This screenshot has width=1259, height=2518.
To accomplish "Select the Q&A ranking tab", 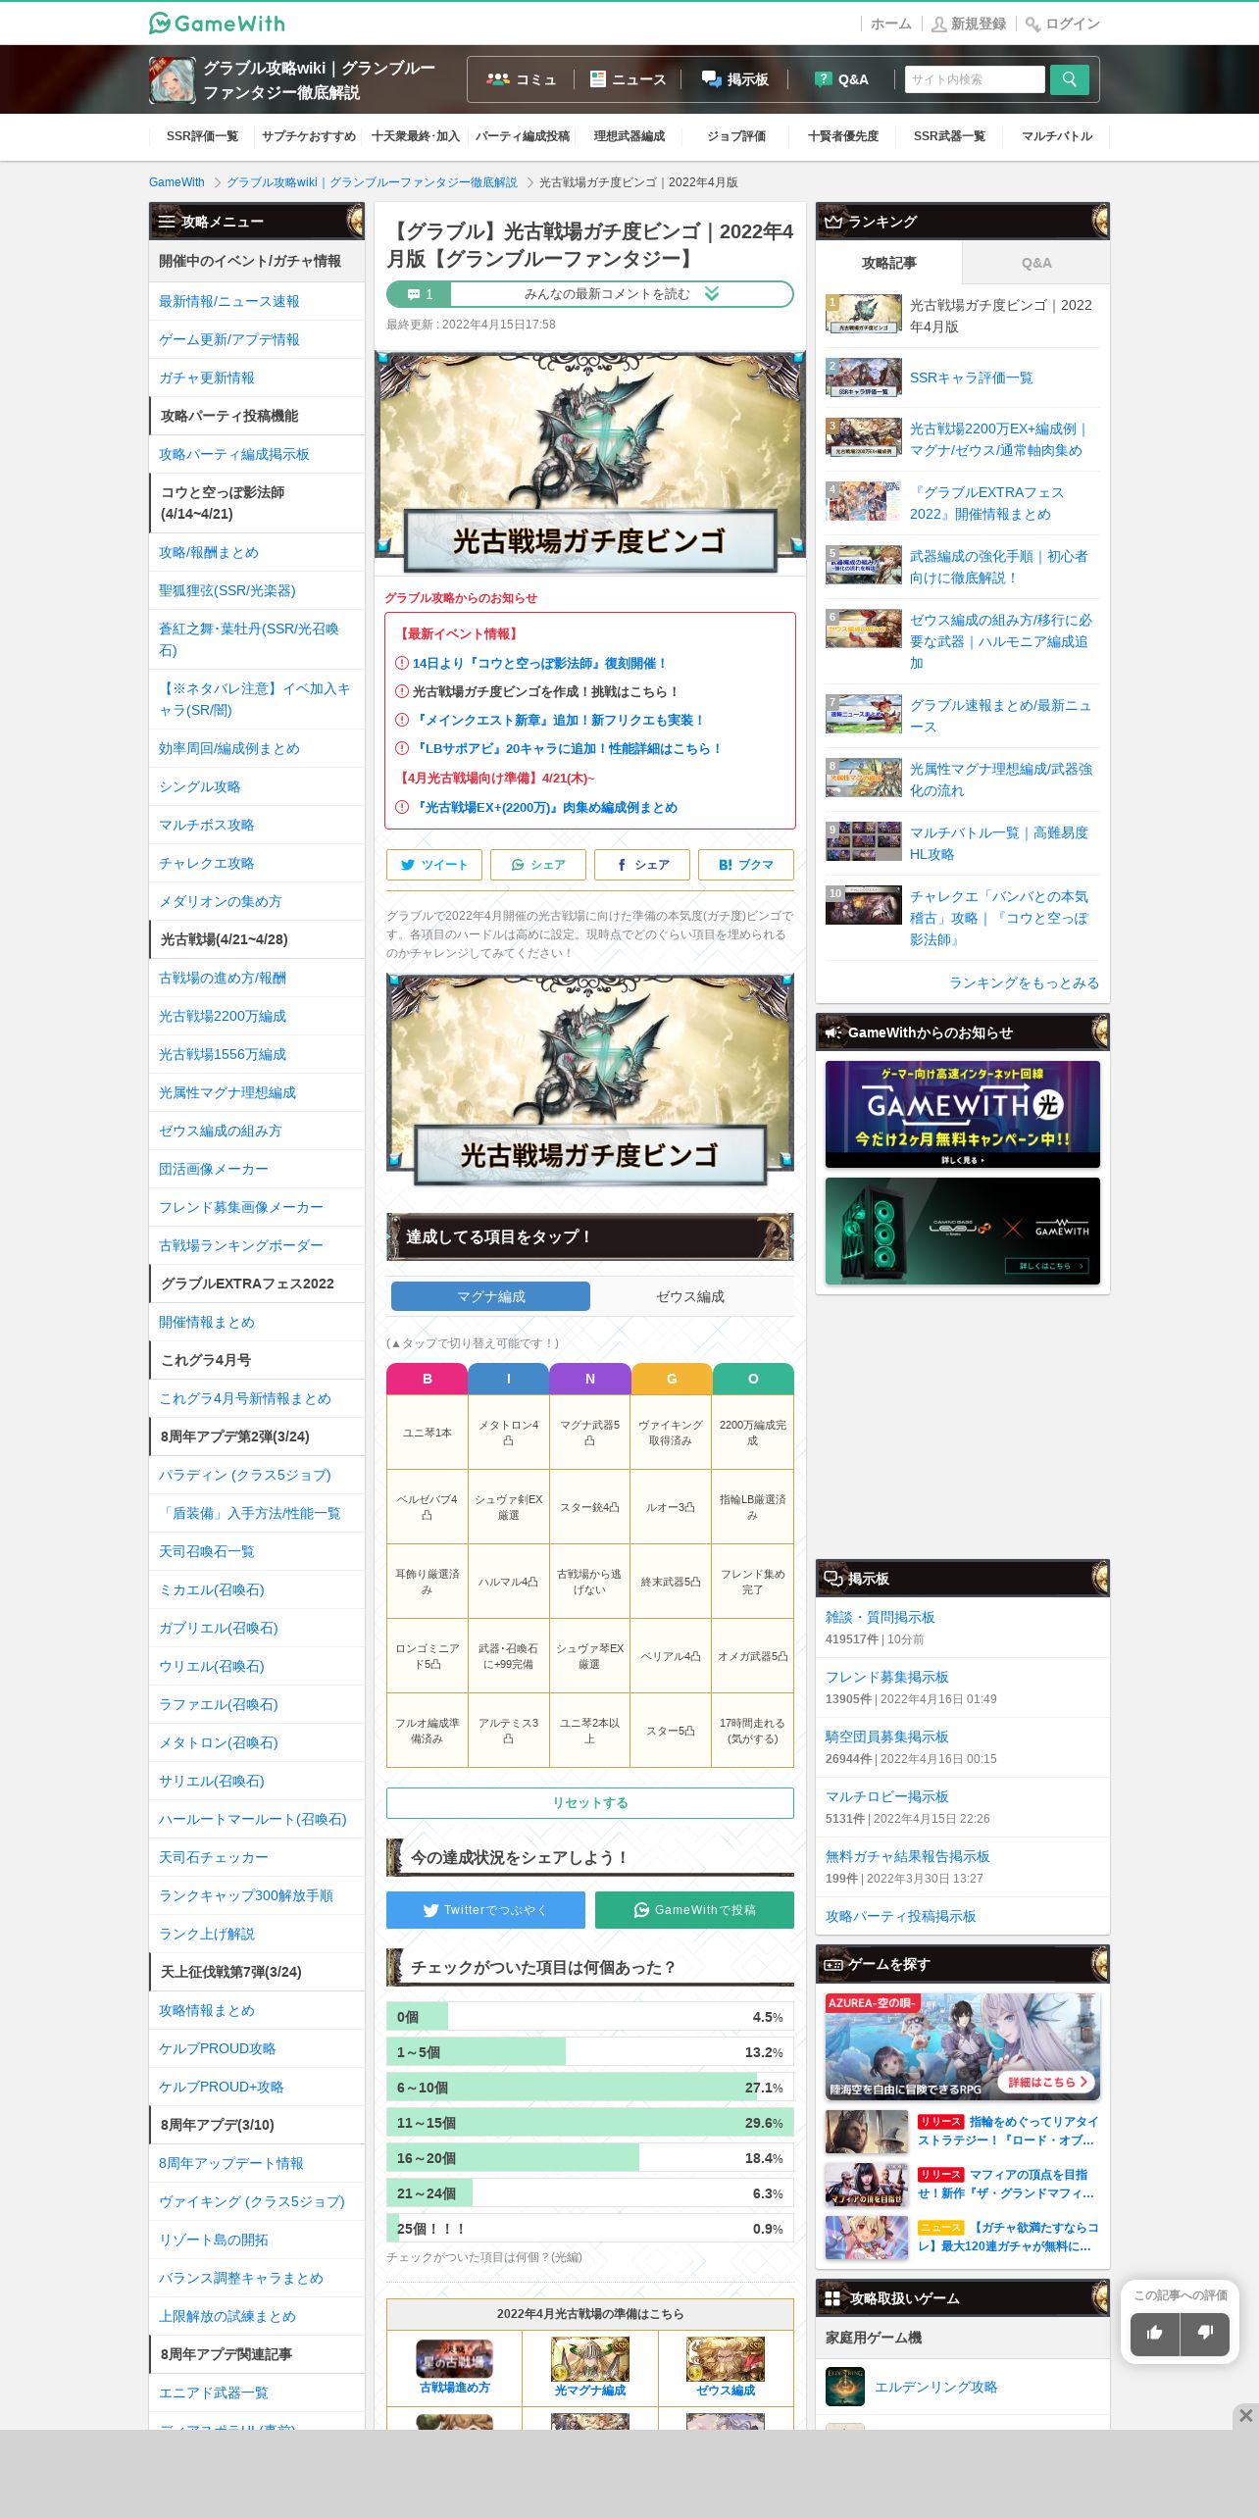I will click(1036, 263).
